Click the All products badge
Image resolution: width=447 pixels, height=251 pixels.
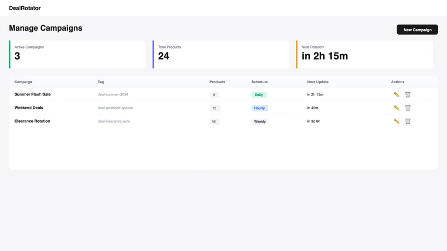(x=214, y=122)
